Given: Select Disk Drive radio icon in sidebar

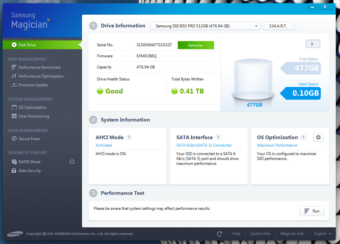Looking at the screenshot, I should [14, 45].
